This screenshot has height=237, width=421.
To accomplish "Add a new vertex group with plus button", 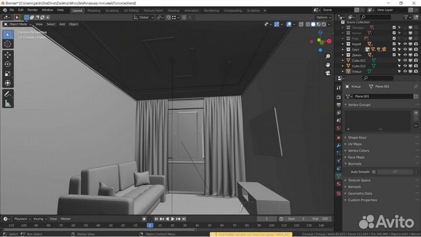I will [x=416, y=113].
